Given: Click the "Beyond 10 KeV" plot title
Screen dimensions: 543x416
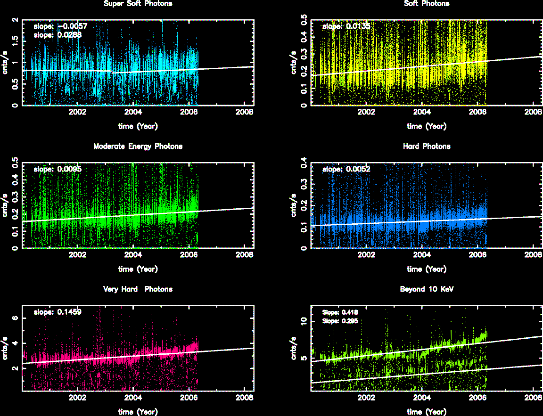Looking at the screenshot, I should click(x=427, y=289).
